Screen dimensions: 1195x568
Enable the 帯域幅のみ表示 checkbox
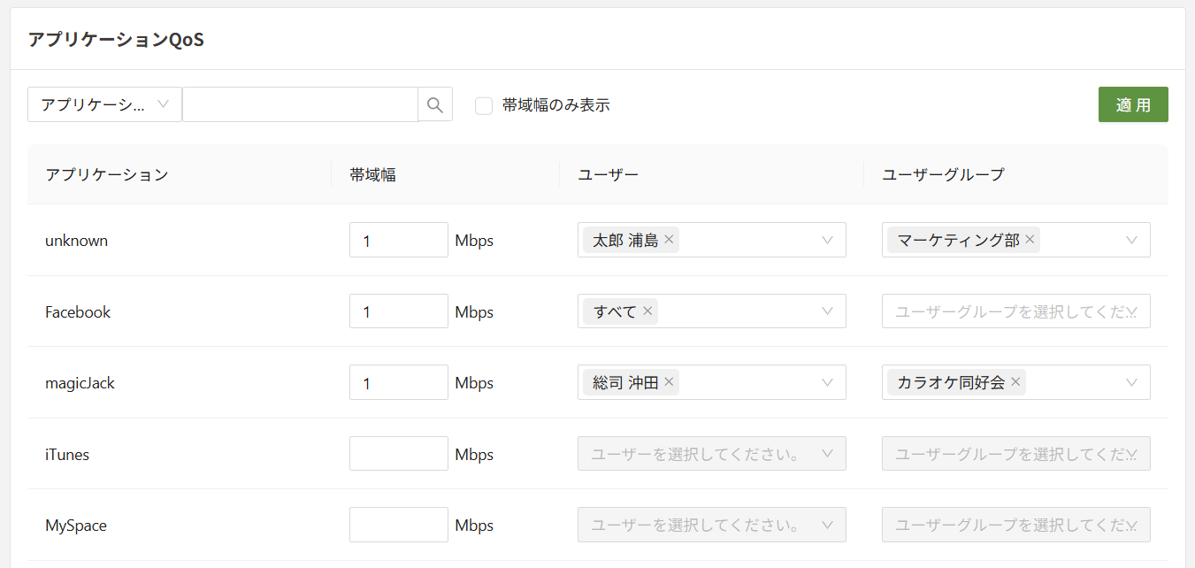point(484,105)
